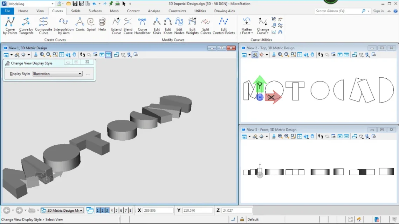Open the Drawing Aids ribbon tab
Image resolution: width=399 pixels, height=224 pixels.
click(225, 11)
